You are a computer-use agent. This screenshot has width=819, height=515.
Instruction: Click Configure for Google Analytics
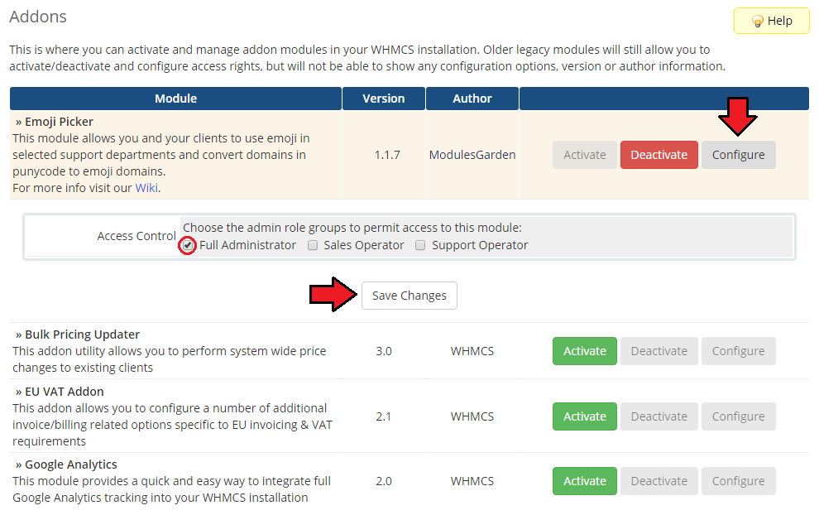(738, 481)
